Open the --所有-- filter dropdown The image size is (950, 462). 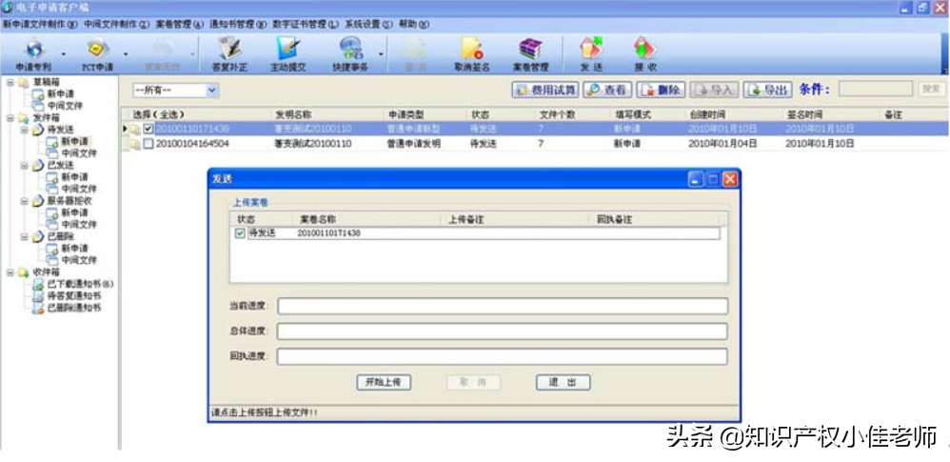(x=212, y=90)
